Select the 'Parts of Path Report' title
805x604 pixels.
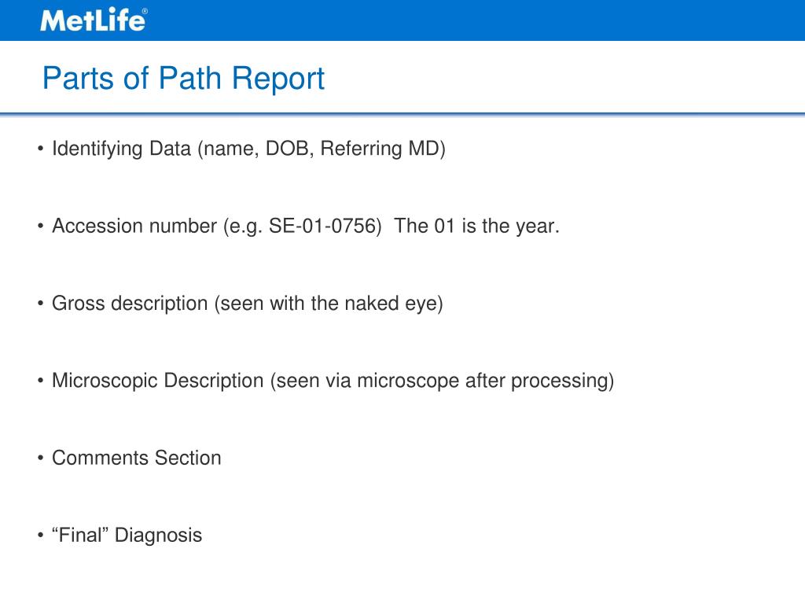point(183,78)
